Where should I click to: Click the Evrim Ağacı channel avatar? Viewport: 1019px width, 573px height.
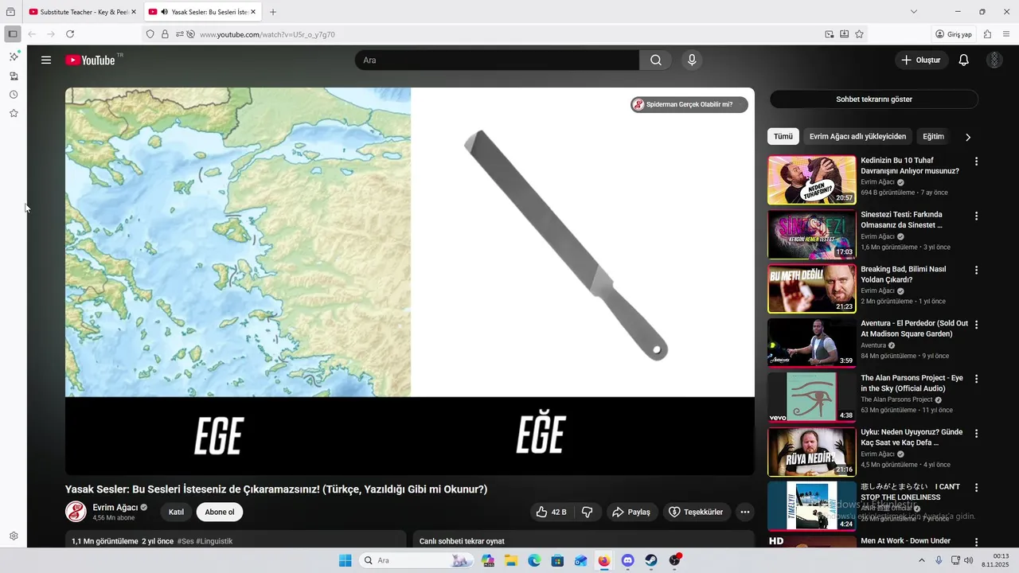click(76, 512)
